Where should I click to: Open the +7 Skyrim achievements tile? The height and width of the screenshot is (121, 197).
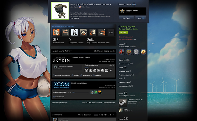click(x=111, y=70)
